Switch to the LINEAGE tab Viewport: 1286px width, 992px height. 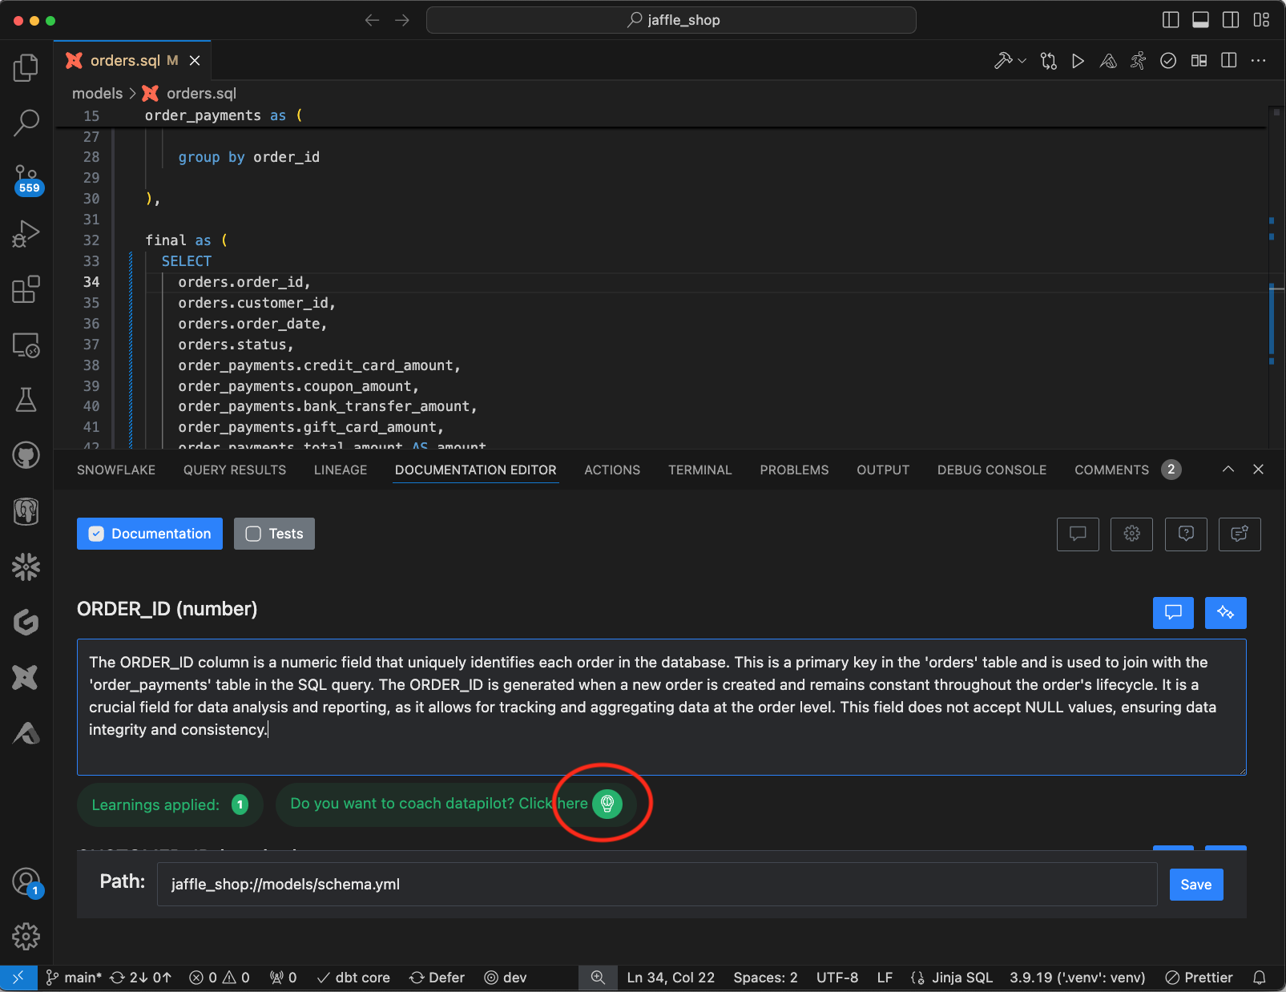341,470
